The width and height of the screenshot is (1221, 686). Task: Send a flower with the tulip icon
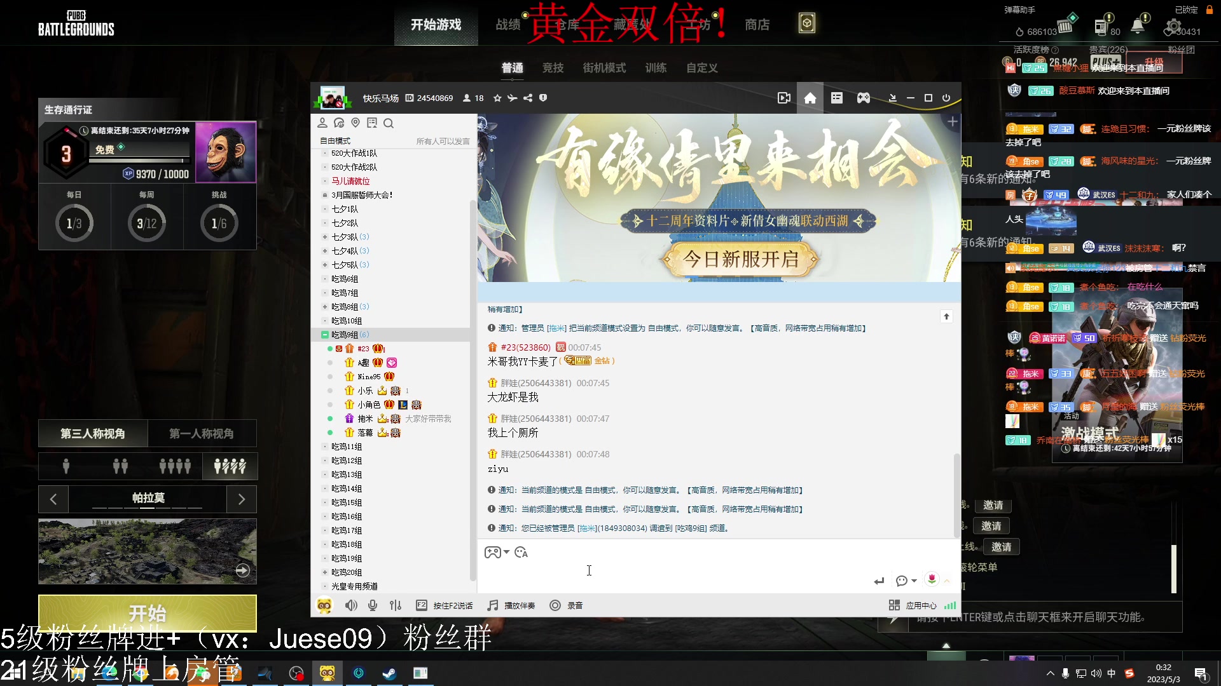click(932, 579)
